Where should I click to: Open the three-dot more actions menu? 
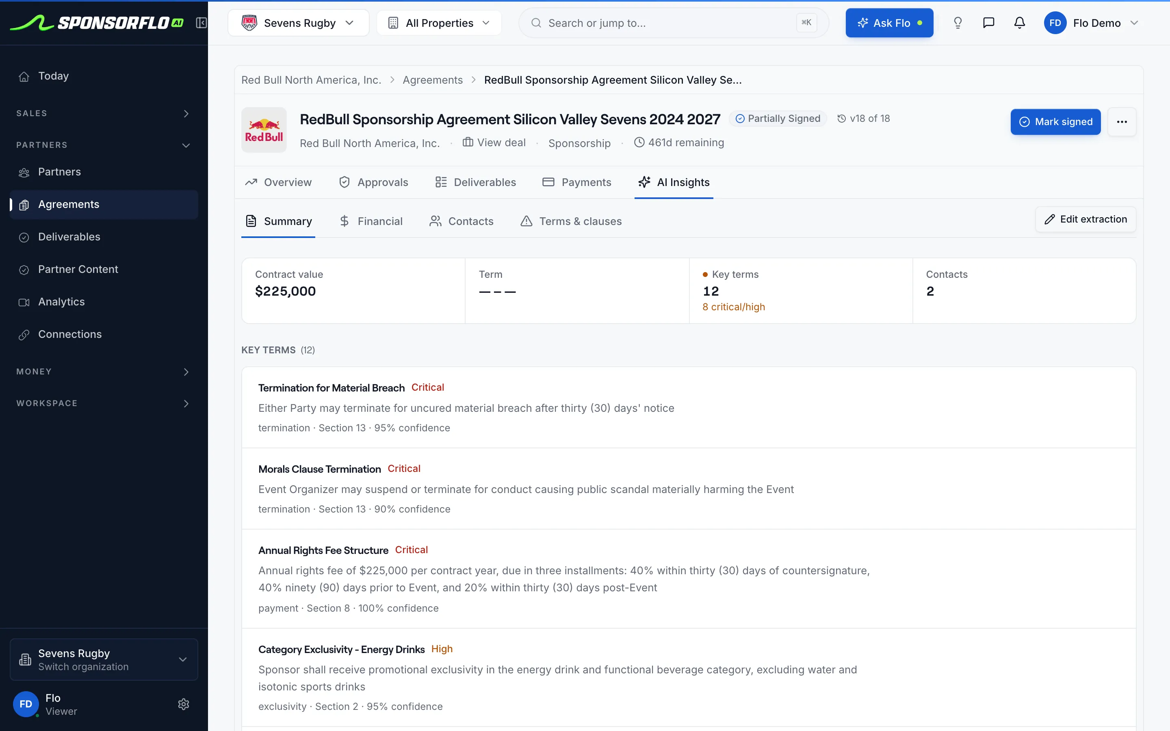click(x=1122, y=122)
